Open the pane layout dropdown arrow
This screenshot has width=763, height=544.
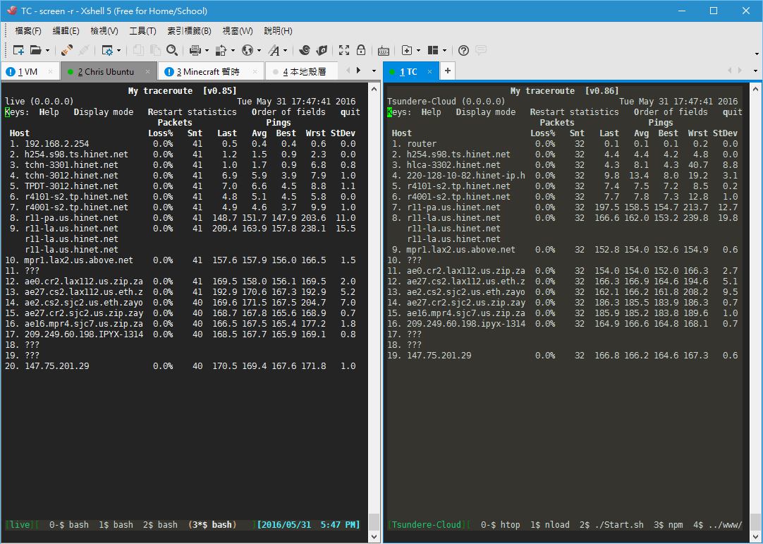(x=446, y=51)
